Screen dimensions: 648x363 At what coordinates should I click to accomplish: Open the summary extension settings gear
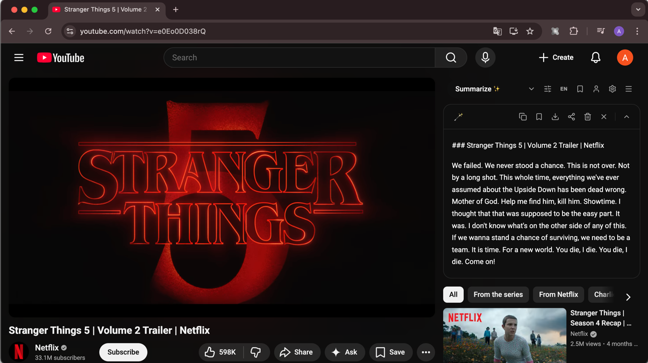coord(612,89)
